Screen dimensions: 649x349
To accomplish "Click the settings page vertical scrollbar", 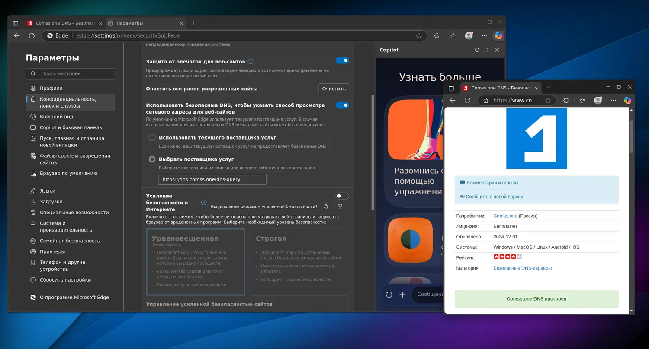I will pos(373,152).
